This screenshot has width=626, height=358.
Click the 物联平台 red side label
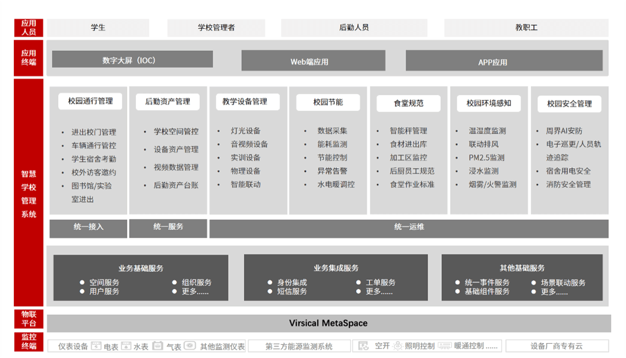(28, 318)
